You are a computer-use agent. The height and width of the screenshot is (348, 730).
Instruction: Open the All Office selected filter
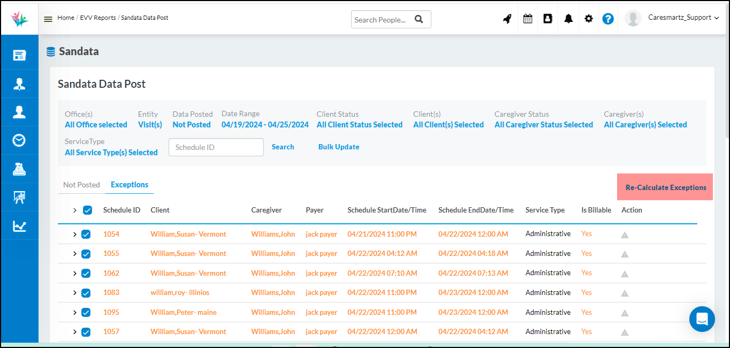96,125
